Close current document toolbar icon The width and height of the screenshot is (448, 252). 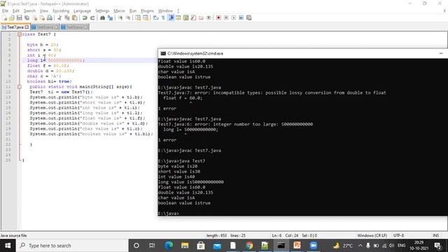34,17
